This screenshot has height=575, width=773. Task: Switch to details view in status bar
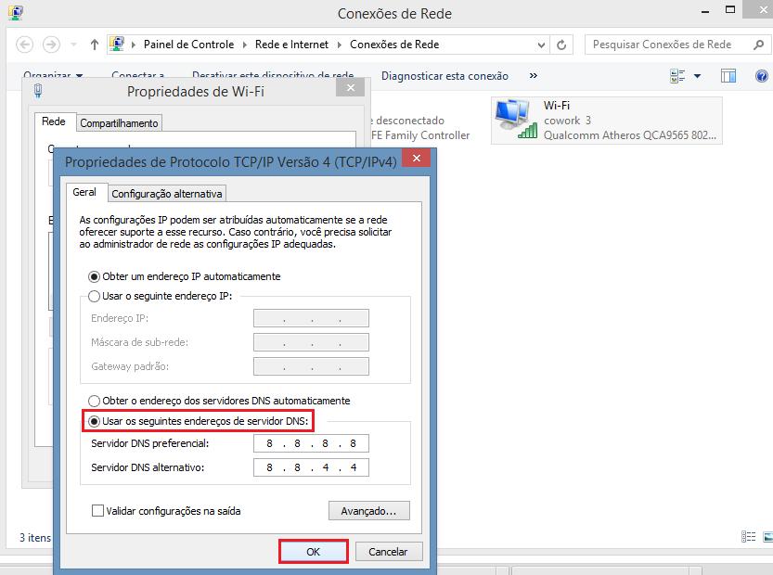pos(749,536)
